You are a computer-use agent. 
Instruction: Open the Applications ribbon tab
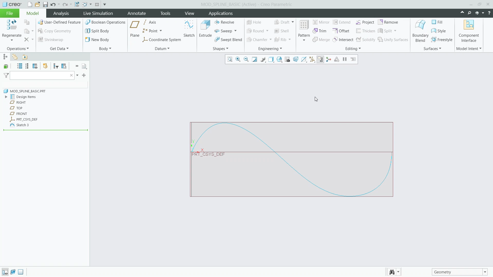(220, 13)
